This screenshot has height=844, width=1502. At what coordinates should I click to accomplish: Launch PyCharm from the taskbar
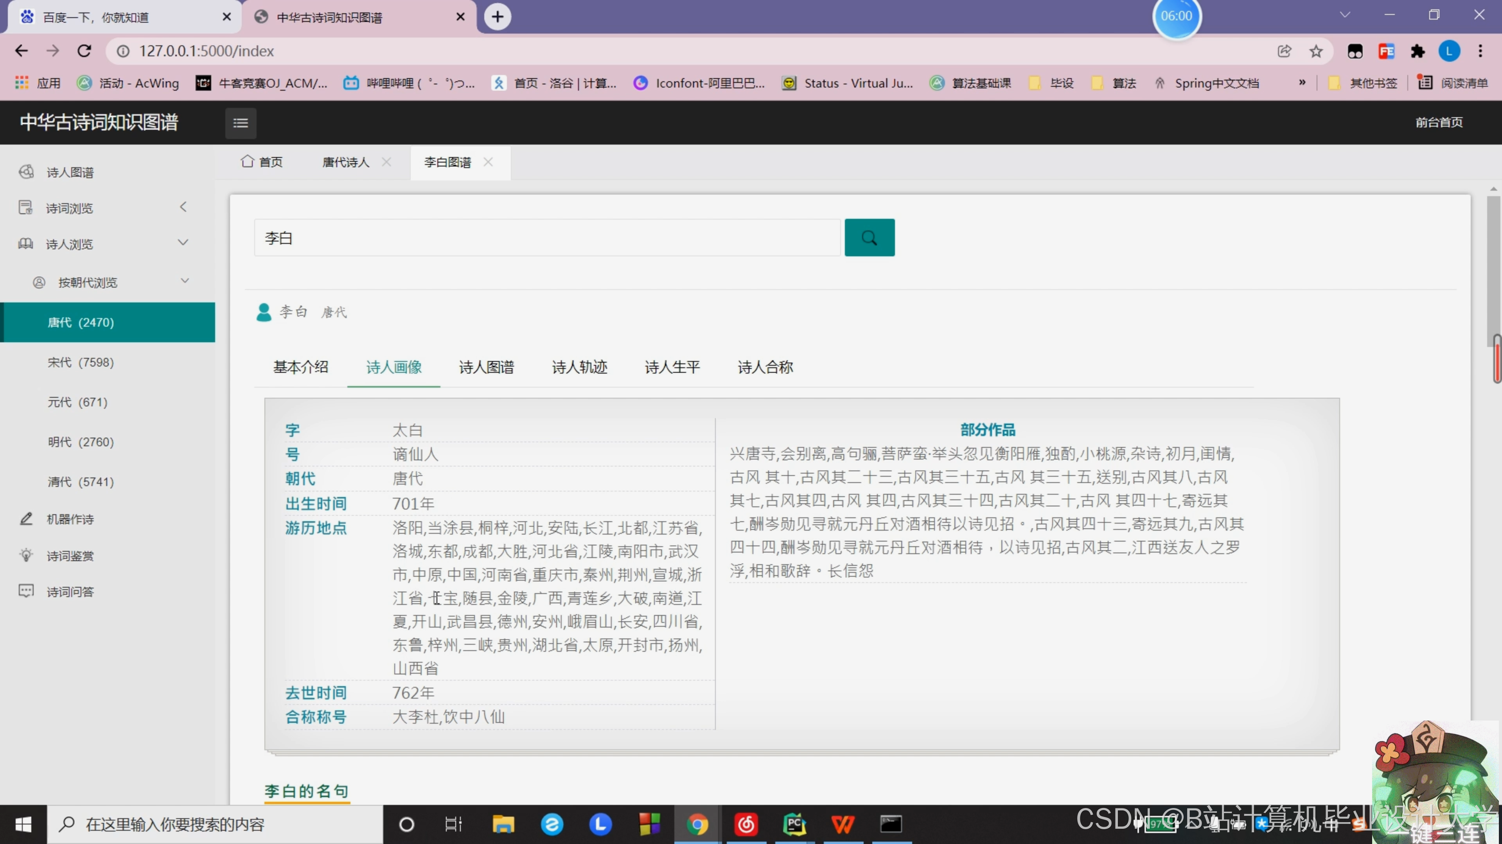795,824
